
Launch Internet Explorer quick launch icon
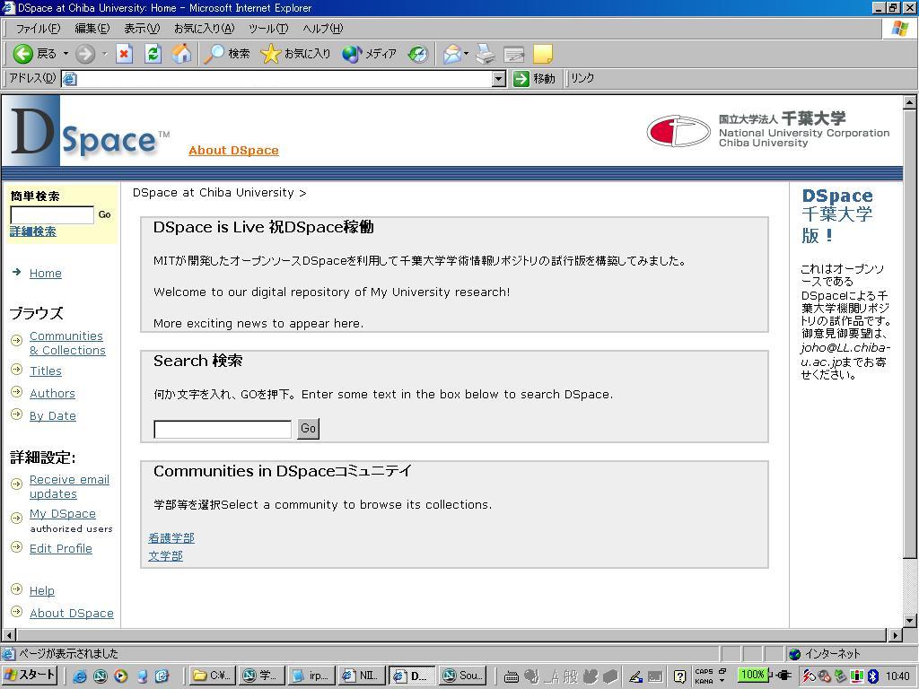tap(80, 676)
